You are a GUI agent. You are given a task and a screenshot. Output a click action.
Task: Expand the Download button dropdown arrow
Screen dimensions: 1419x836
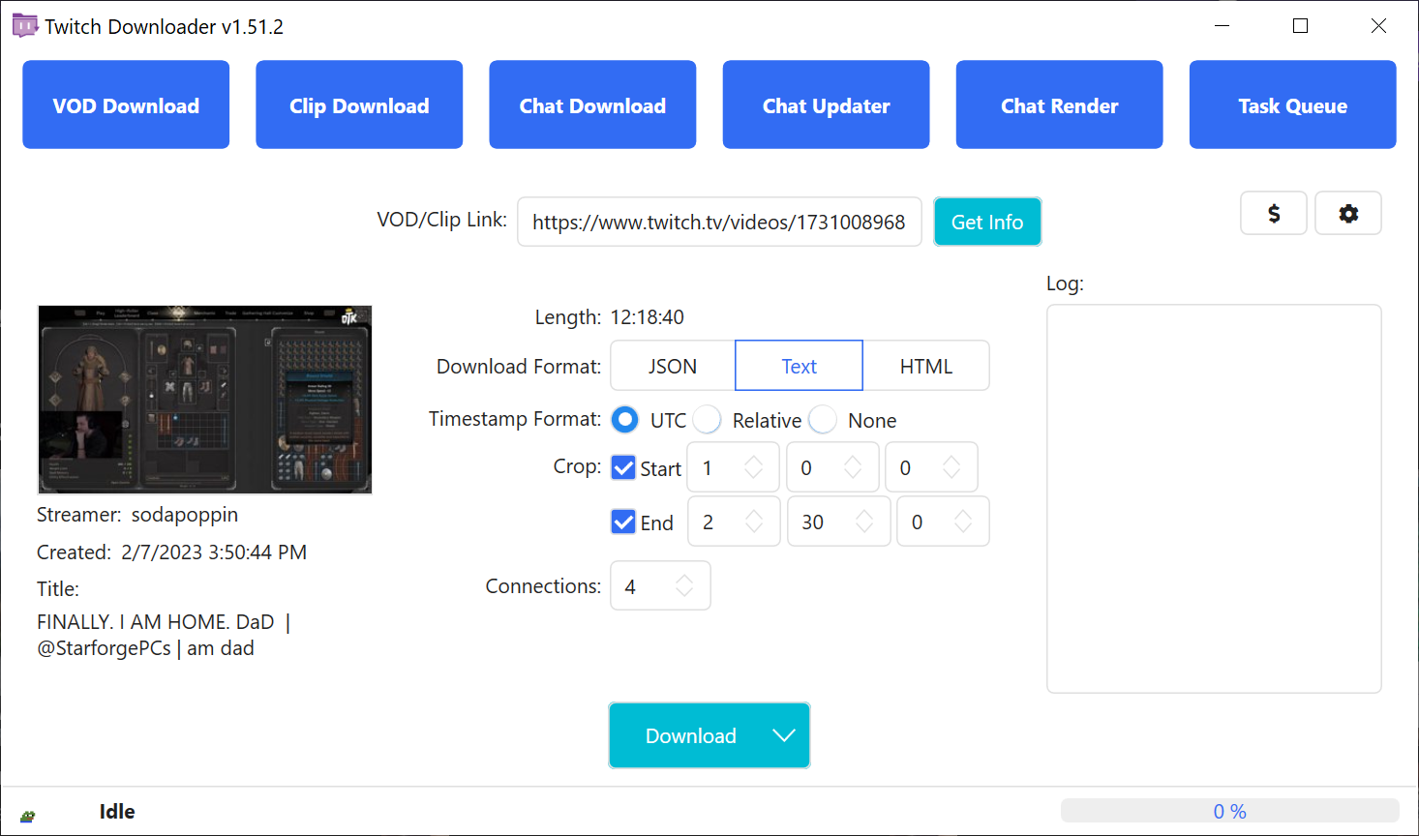tap(784, 735)
